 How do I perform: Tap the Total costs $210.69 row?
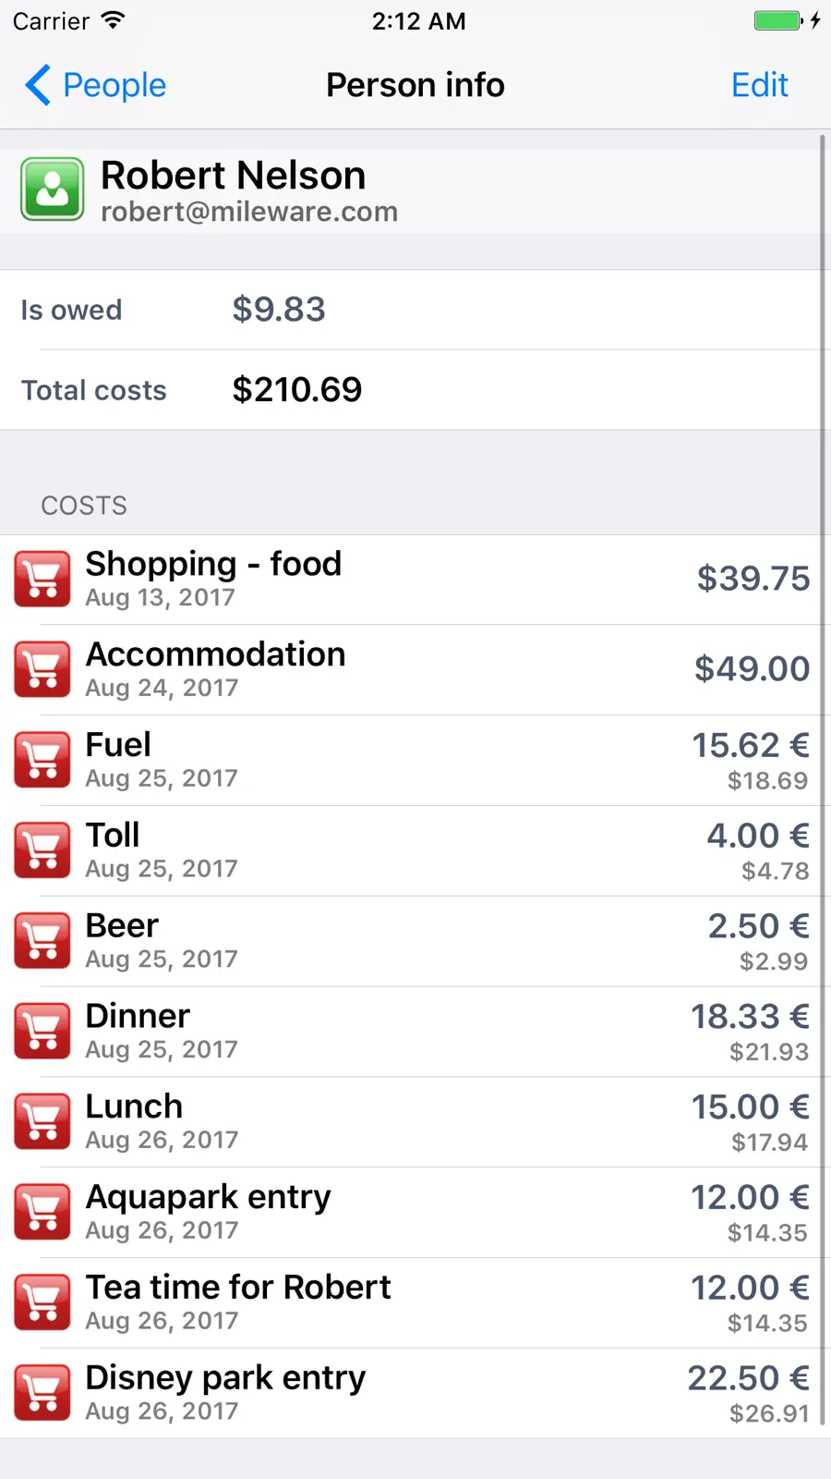click(x=415, y=390)
